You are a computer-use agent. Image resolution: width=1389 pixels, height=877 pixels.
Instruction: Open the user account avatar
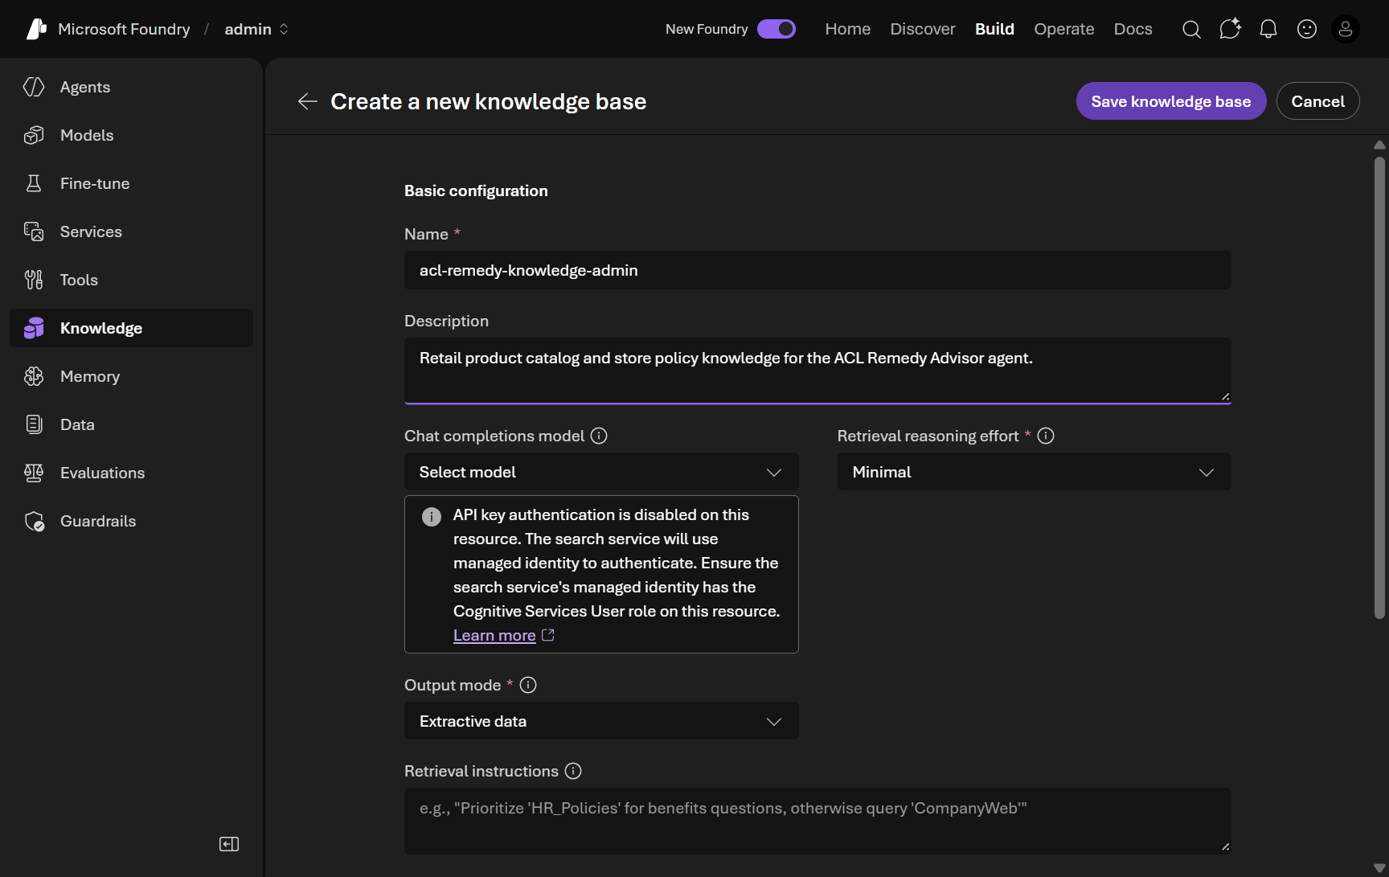click(x=1346, y=29)
